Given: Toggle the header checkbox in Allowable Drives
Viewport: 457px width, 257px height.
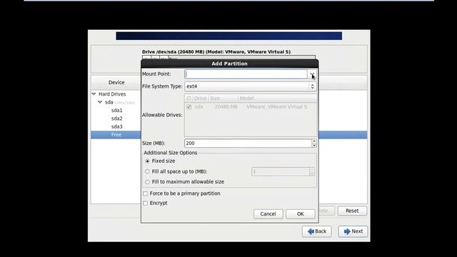Looking at the screenshot, I should tap(189, 99).
